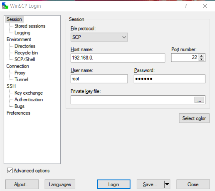
Task: Go to the Preferences tree item
Action: point(18,113)
